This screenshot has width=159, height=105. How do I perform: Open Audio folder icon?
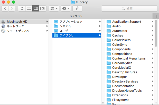(109, 26)
